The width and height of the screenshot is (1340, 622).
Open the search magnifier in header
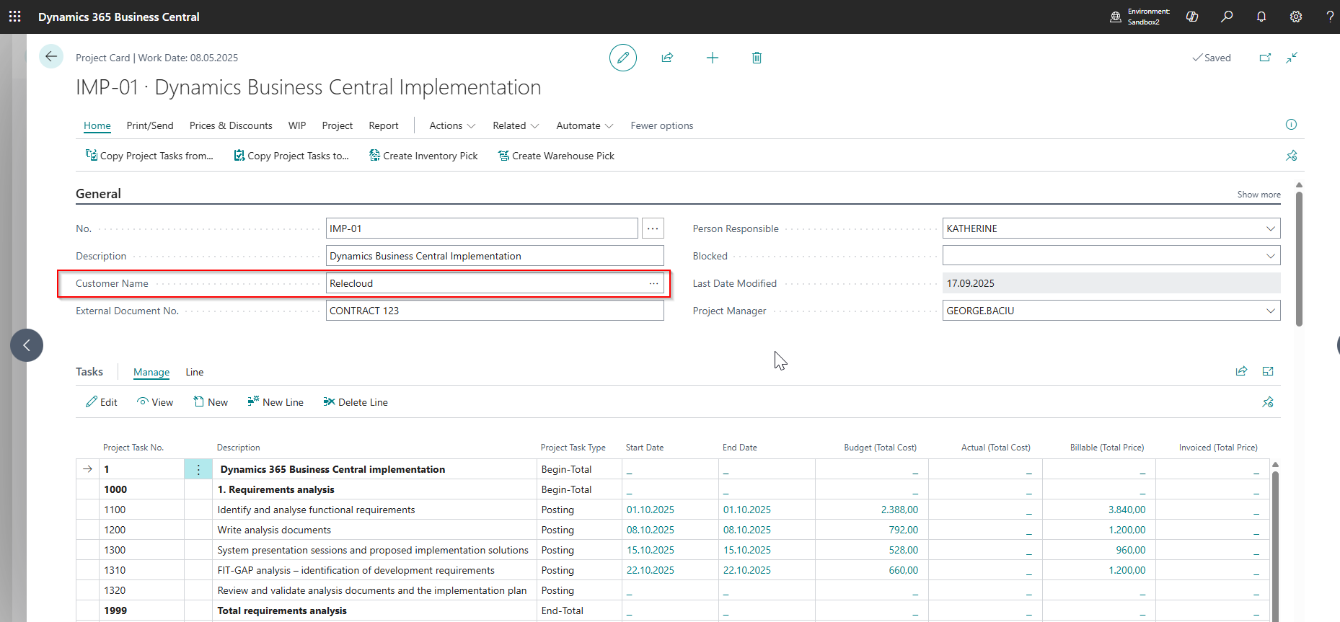1227,17
